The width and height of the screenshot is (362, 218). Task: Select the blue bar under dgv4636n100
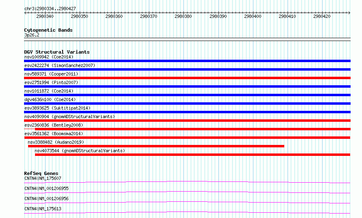[x=187, y=104]
